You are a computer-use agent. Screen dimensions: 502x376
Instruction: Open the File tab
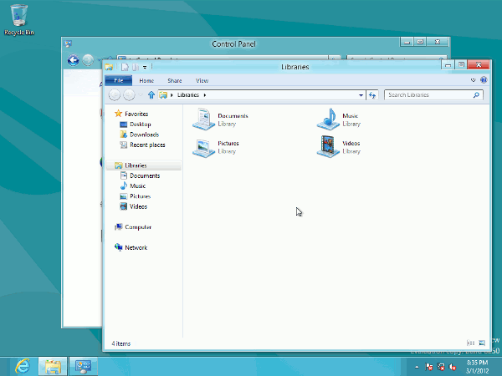(x=119, y=80)
